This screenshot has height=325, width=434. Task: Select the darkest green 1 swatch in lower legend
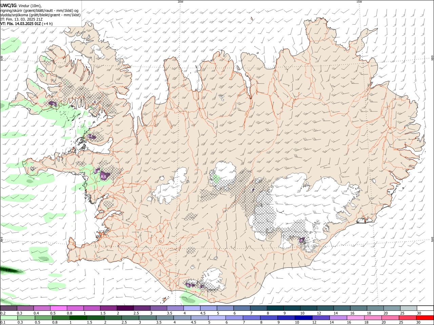coord(78,318)
